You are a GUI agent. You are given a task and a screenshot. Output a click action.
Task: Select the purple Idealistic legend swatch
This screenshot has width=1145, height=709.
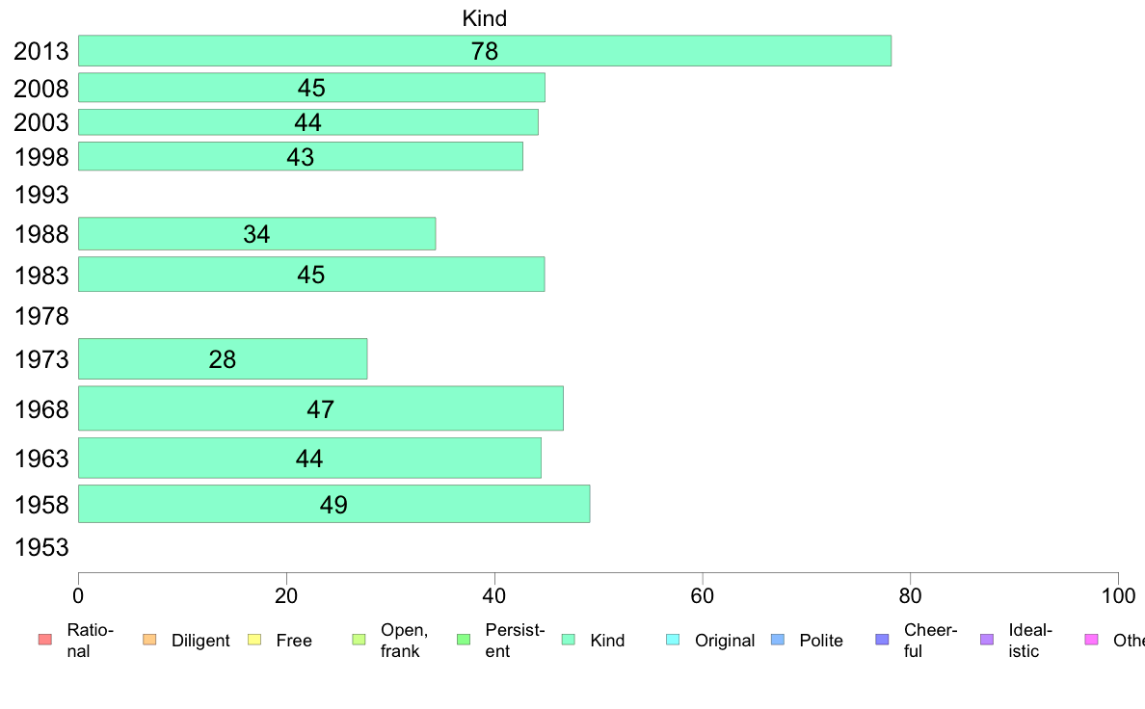(x=987, y=640)
